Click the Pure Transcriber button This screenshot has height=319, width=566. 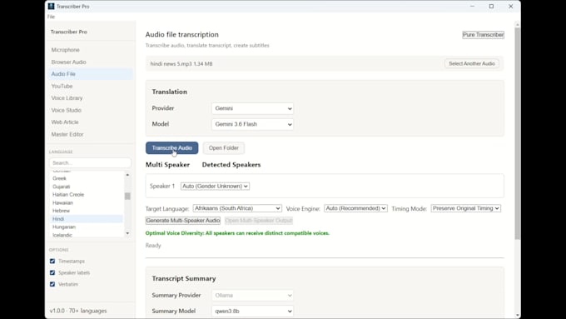[x=483, y=35]
